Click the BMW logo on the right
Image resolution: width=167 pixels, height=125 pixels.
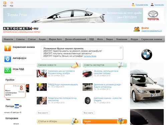click(147, 55)
